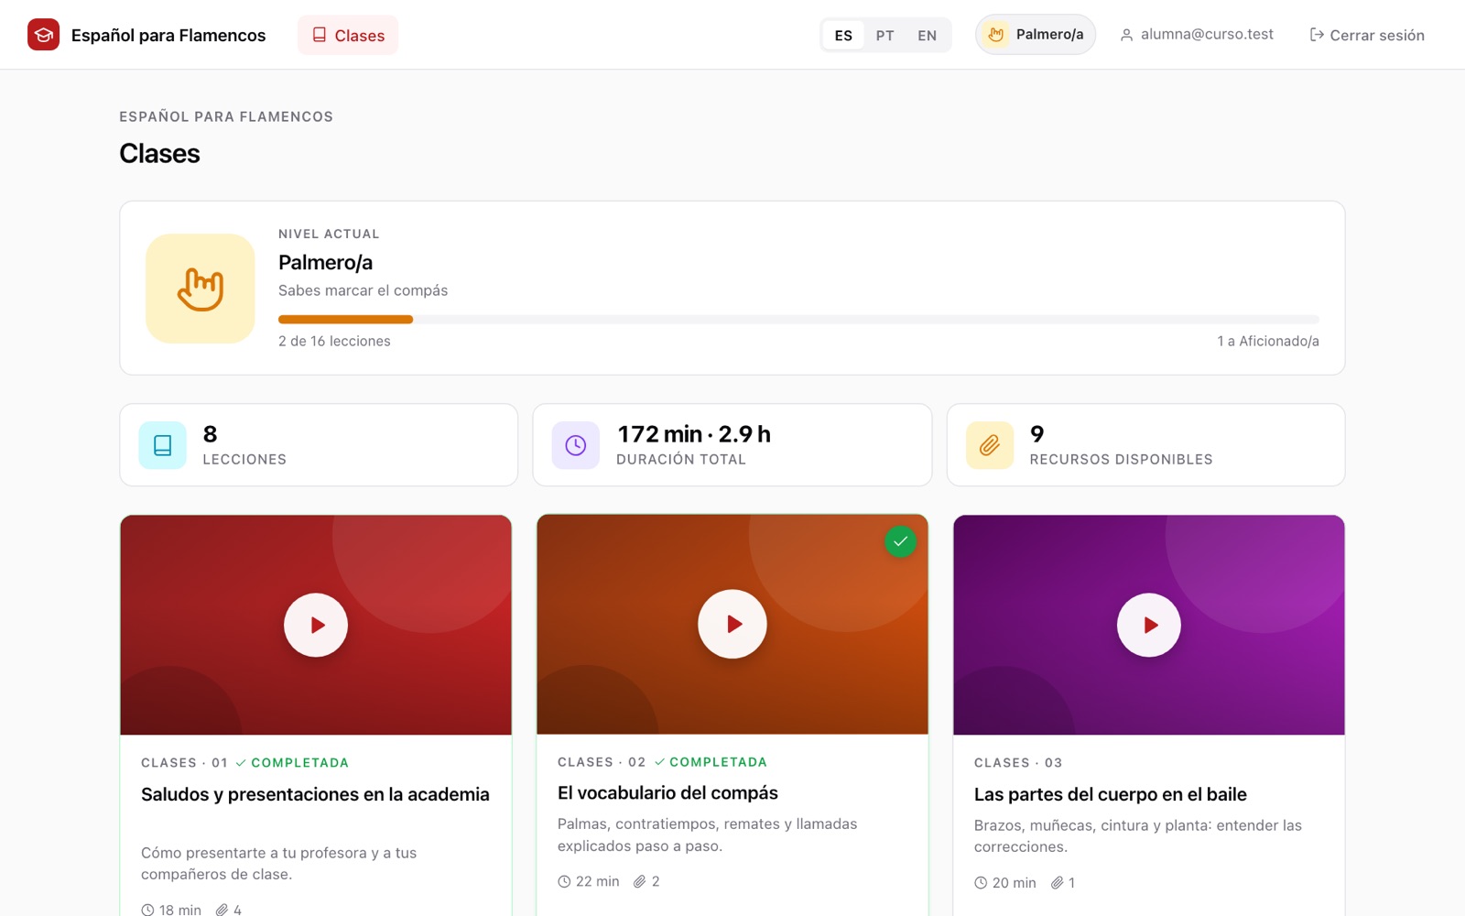Click Cerrar sesión to log out

[1367, 35]
